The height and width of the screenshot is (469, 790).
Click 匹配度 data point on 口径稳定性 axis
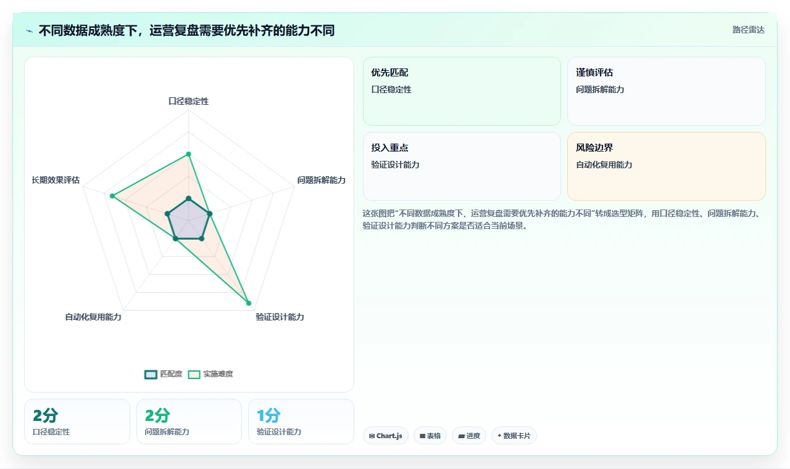189,198
